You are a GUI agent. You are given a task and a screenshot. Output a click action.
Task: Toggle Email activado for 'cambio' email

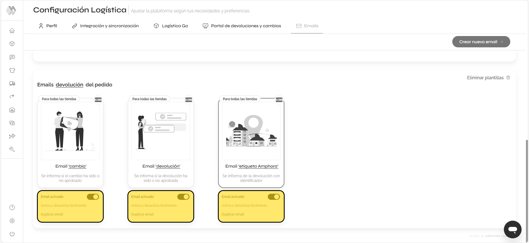pyautogui.click(x=93, y=197)
